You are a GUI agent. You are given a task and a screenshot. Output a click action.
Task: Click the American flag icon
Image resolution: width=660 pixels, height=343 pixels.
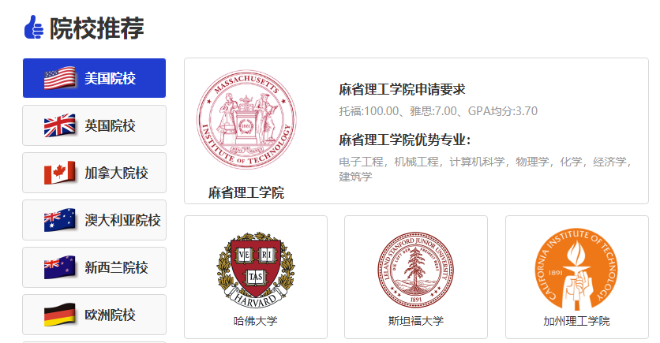click(x=60, y=78)
